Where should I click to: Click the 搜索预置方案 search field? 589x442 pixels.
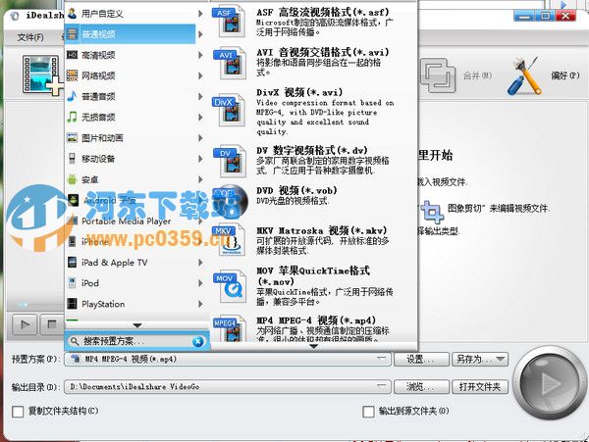[x=135, y=341]
